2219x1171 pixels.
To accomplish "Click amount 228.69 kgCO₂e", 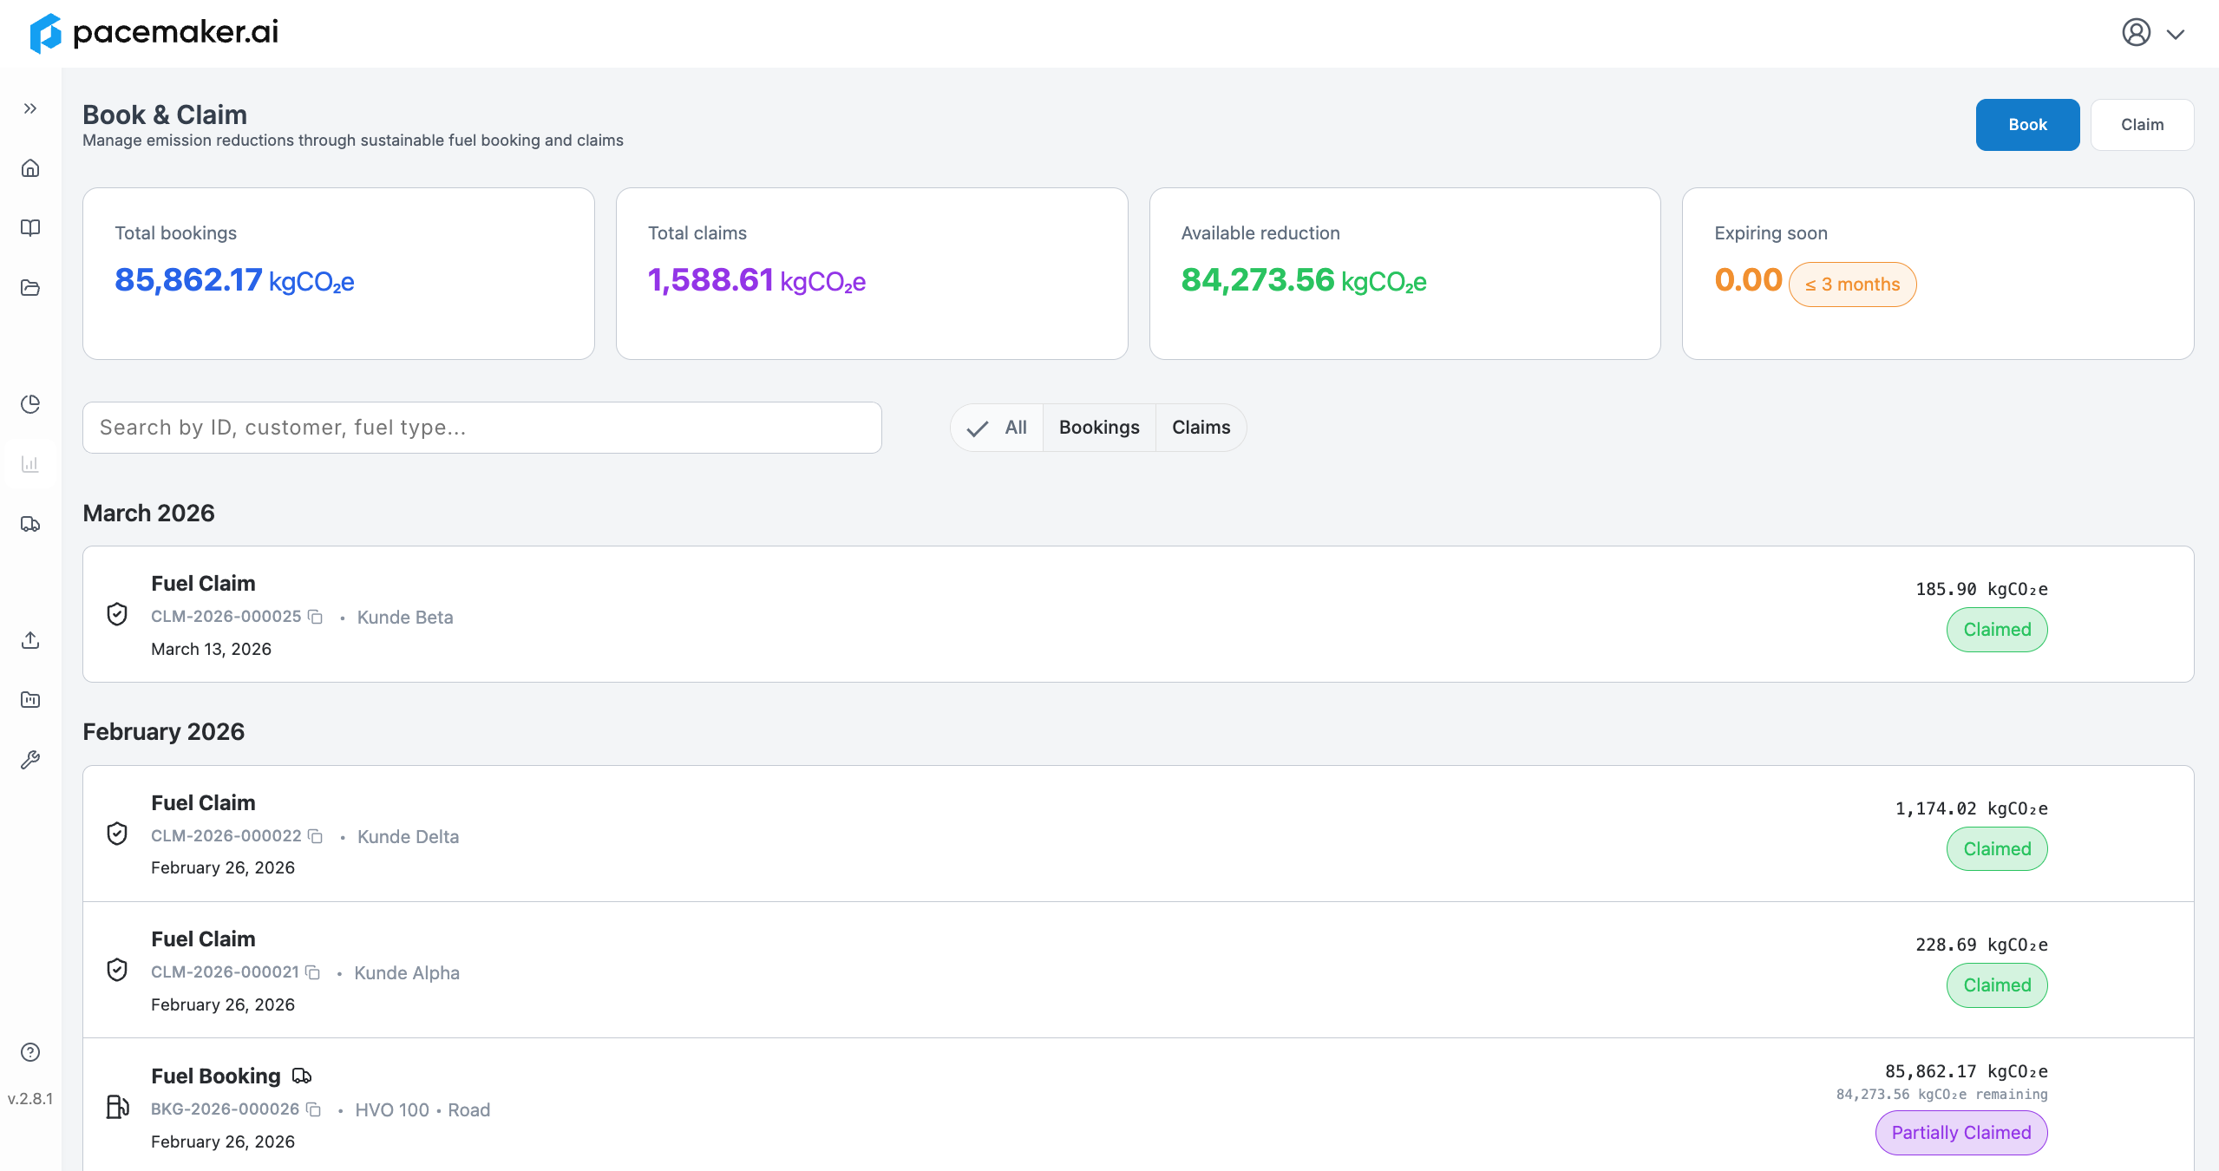I will tap(1981, 945).
